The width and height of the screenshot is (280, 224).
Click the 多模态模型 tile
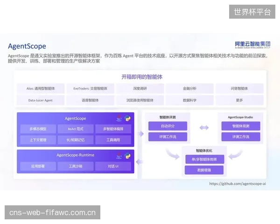point(38,129)
